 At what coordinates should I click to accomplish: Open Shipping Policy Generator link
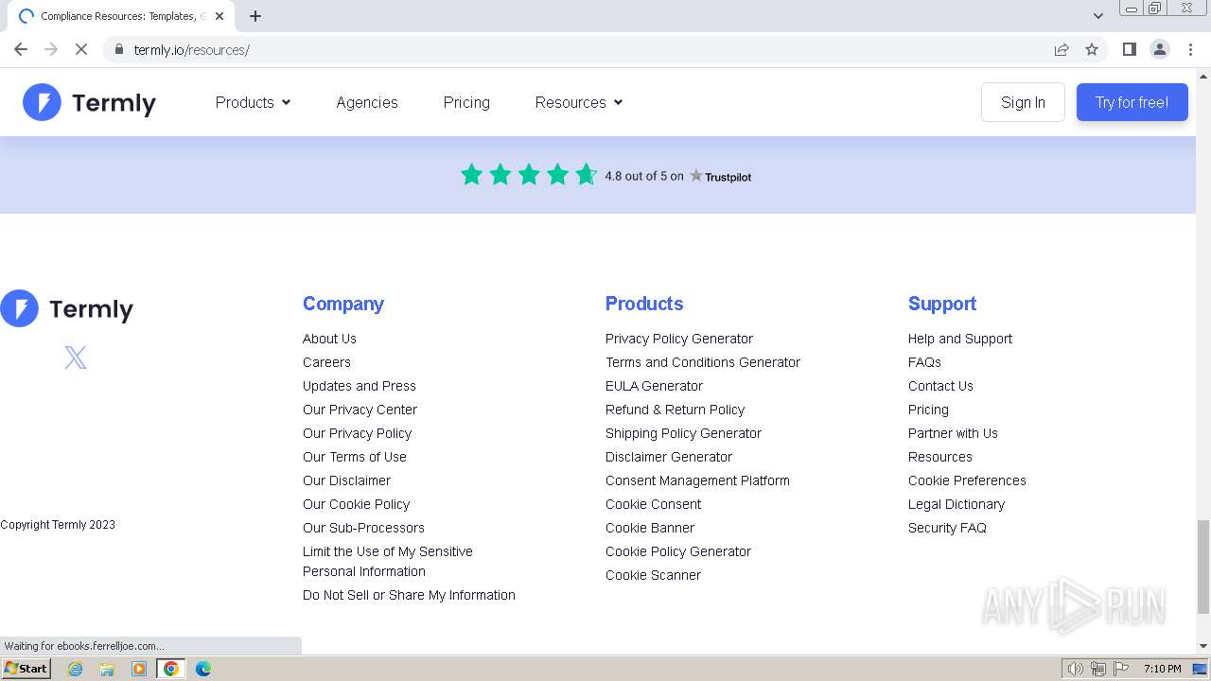683,433
